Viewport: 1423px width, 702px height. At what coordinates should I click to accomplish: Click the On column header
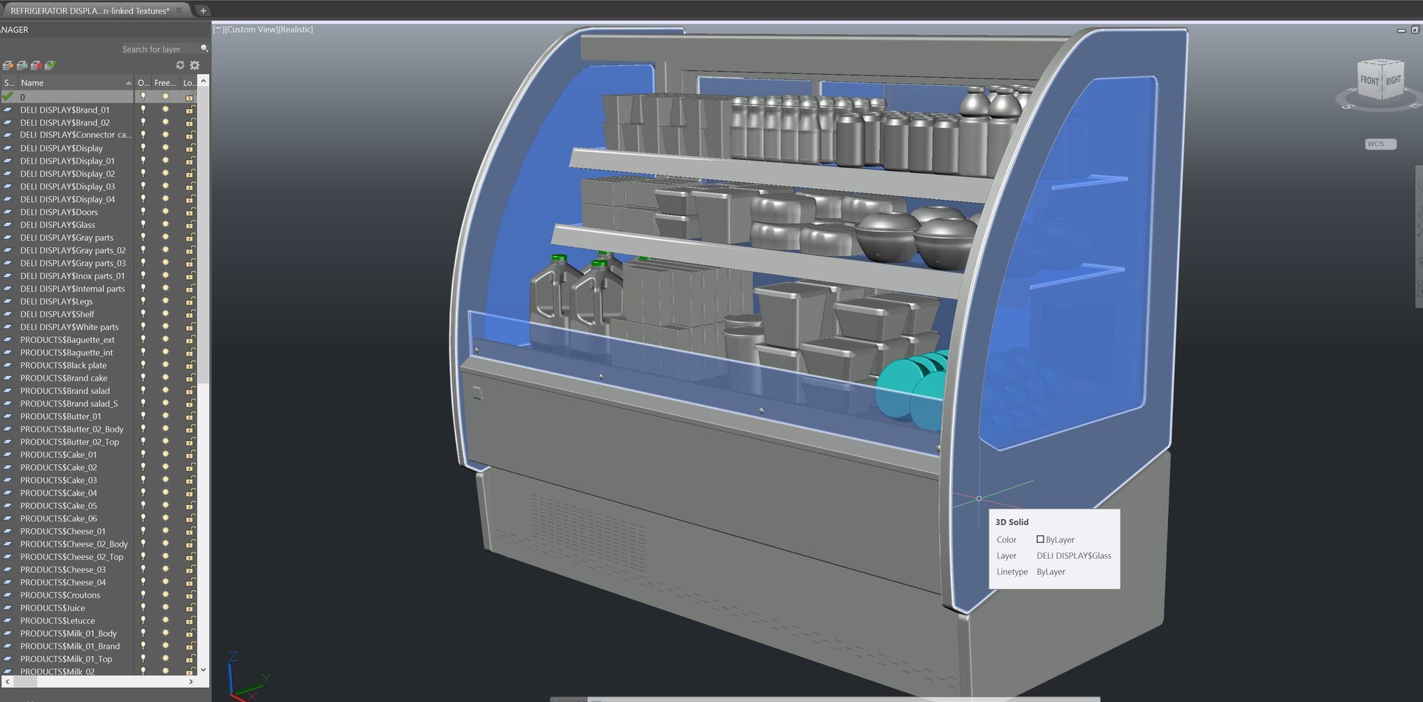143,83
